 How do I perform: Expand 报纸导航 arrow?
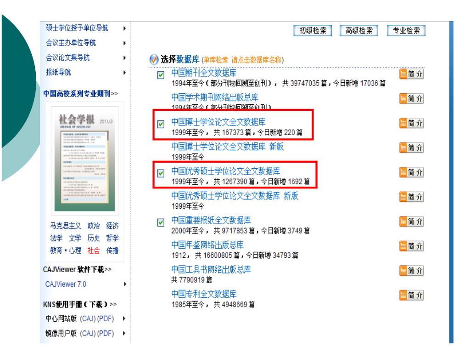point(124,73)
